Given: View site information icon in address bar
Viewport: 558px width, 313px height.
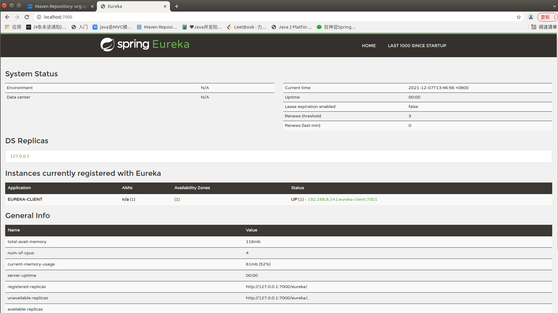Looking at the screenshot, I should coord(39,17).
